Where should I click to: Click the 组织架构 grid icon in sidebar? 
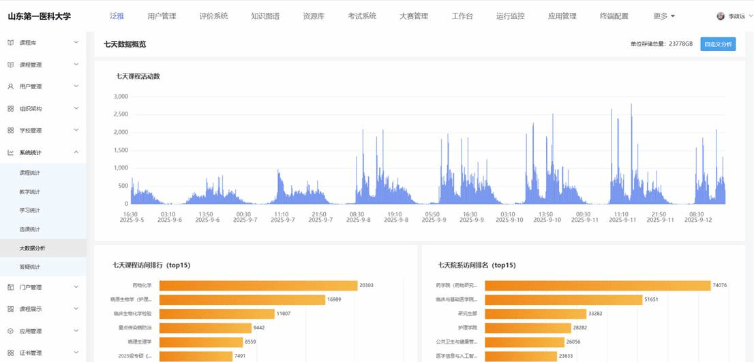(x=10, y=108)
